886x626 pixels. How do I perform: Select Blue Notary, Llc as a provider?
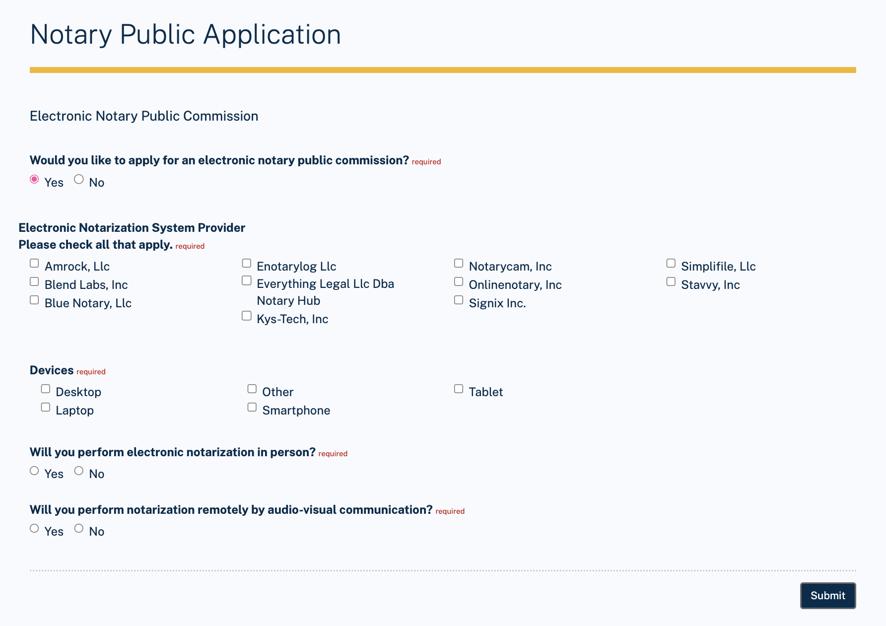click(x=34, y=299)
